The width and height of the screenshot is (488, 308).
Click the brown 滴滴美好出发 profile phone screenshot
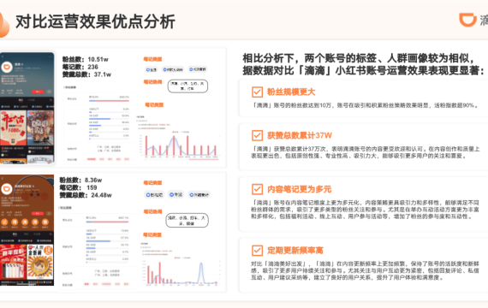pos(27,230)
